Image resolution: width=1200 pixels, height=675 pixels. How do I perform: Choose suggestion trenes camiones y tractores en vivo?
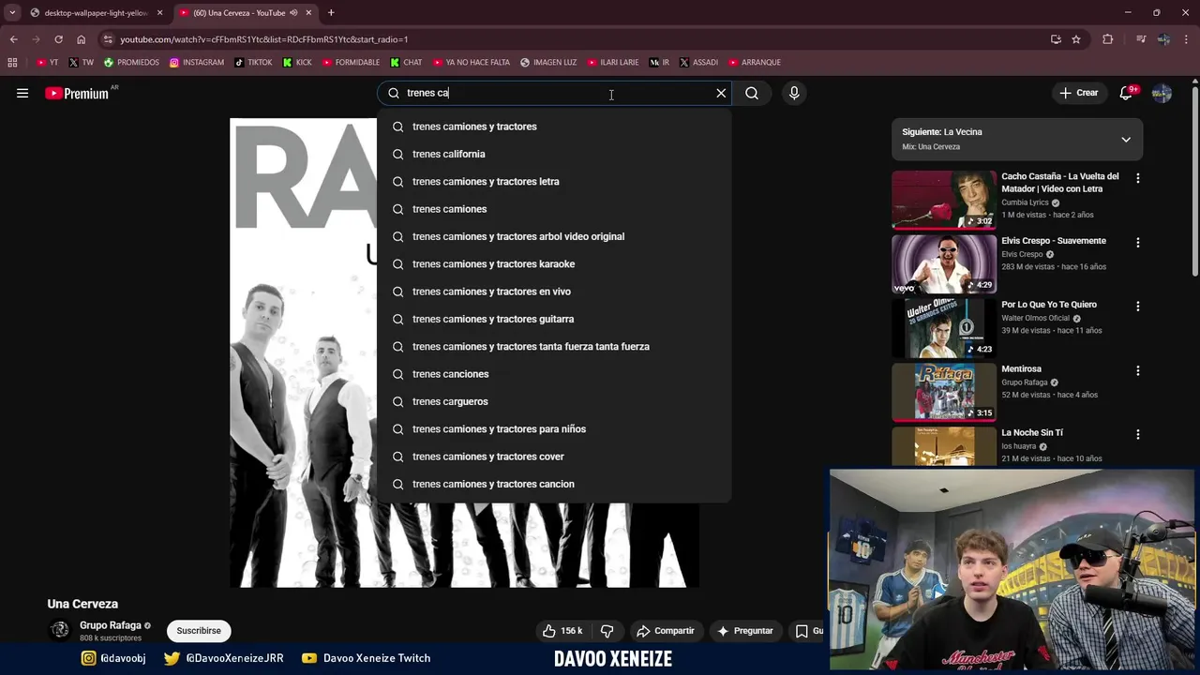(554, 292)
